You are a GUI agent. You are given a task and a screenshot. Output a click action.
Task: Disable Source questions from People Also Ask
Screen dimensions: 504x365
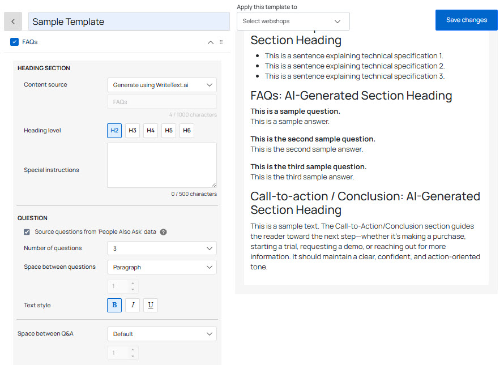(x=27, y=232)
